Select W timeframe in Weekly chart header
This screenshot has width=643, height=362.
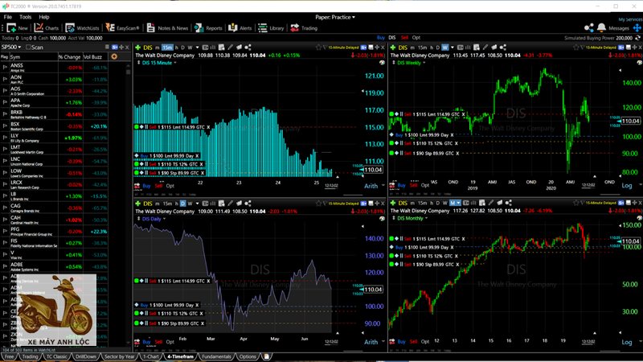445,47
